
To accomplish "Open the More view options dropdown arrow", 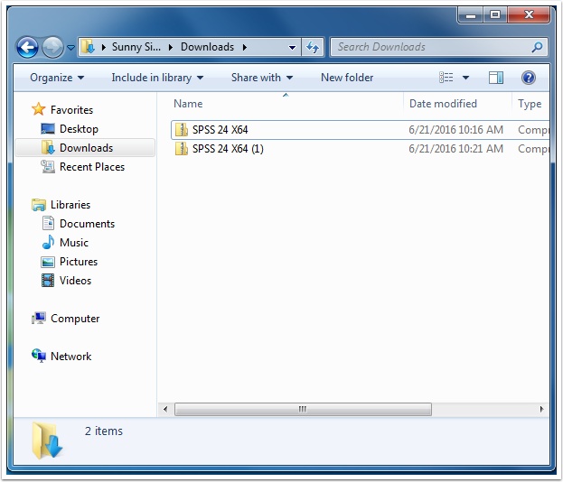I will tap(465, 78).
